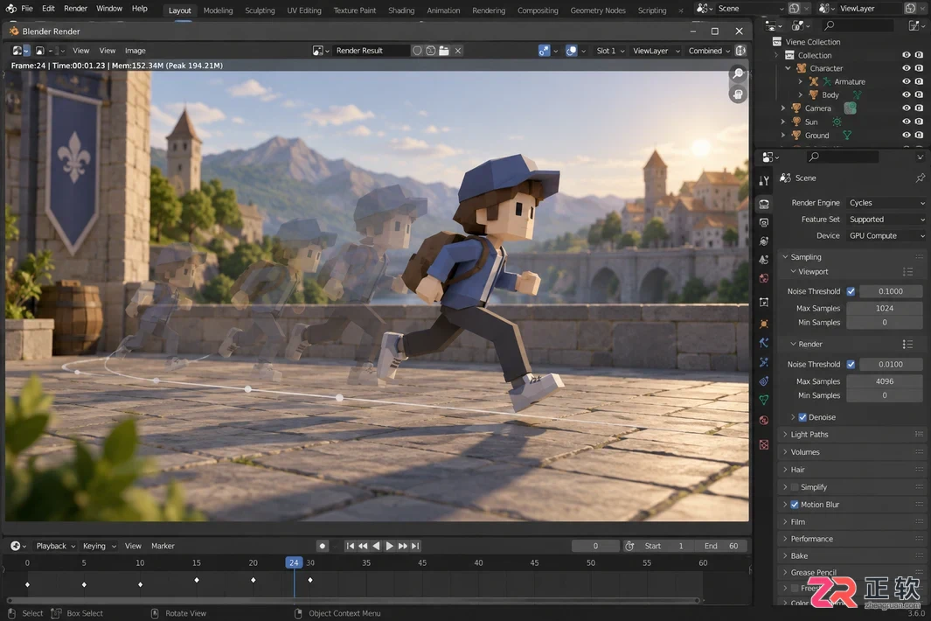Open the Feature Set dropdown
This screenshot has height=621, width=931.
(886, 220)
